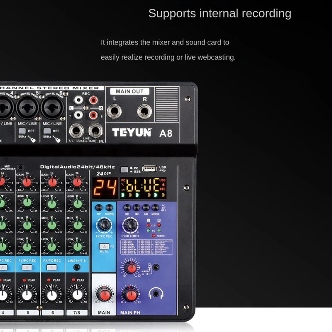Screen dimensions: 332x332
Task: Hit the next track button
Action: [x=146, y=207]
